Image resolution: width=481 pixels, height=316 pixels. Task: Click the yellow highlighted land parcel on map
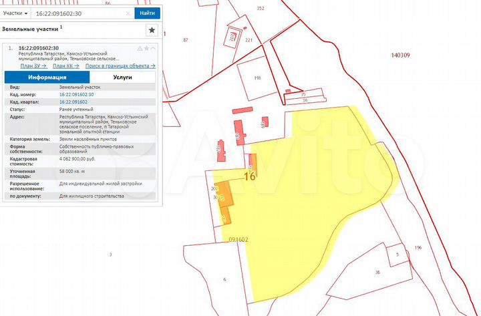314,200
